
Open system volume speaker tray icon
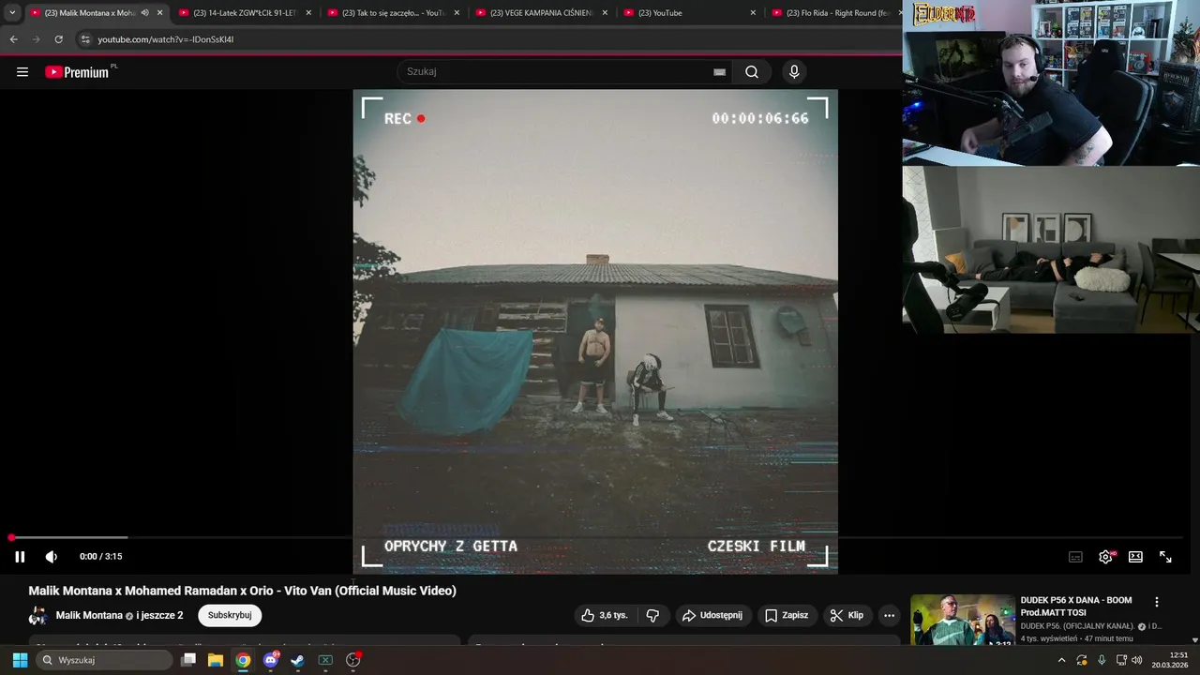click(x=1137, y=660)
